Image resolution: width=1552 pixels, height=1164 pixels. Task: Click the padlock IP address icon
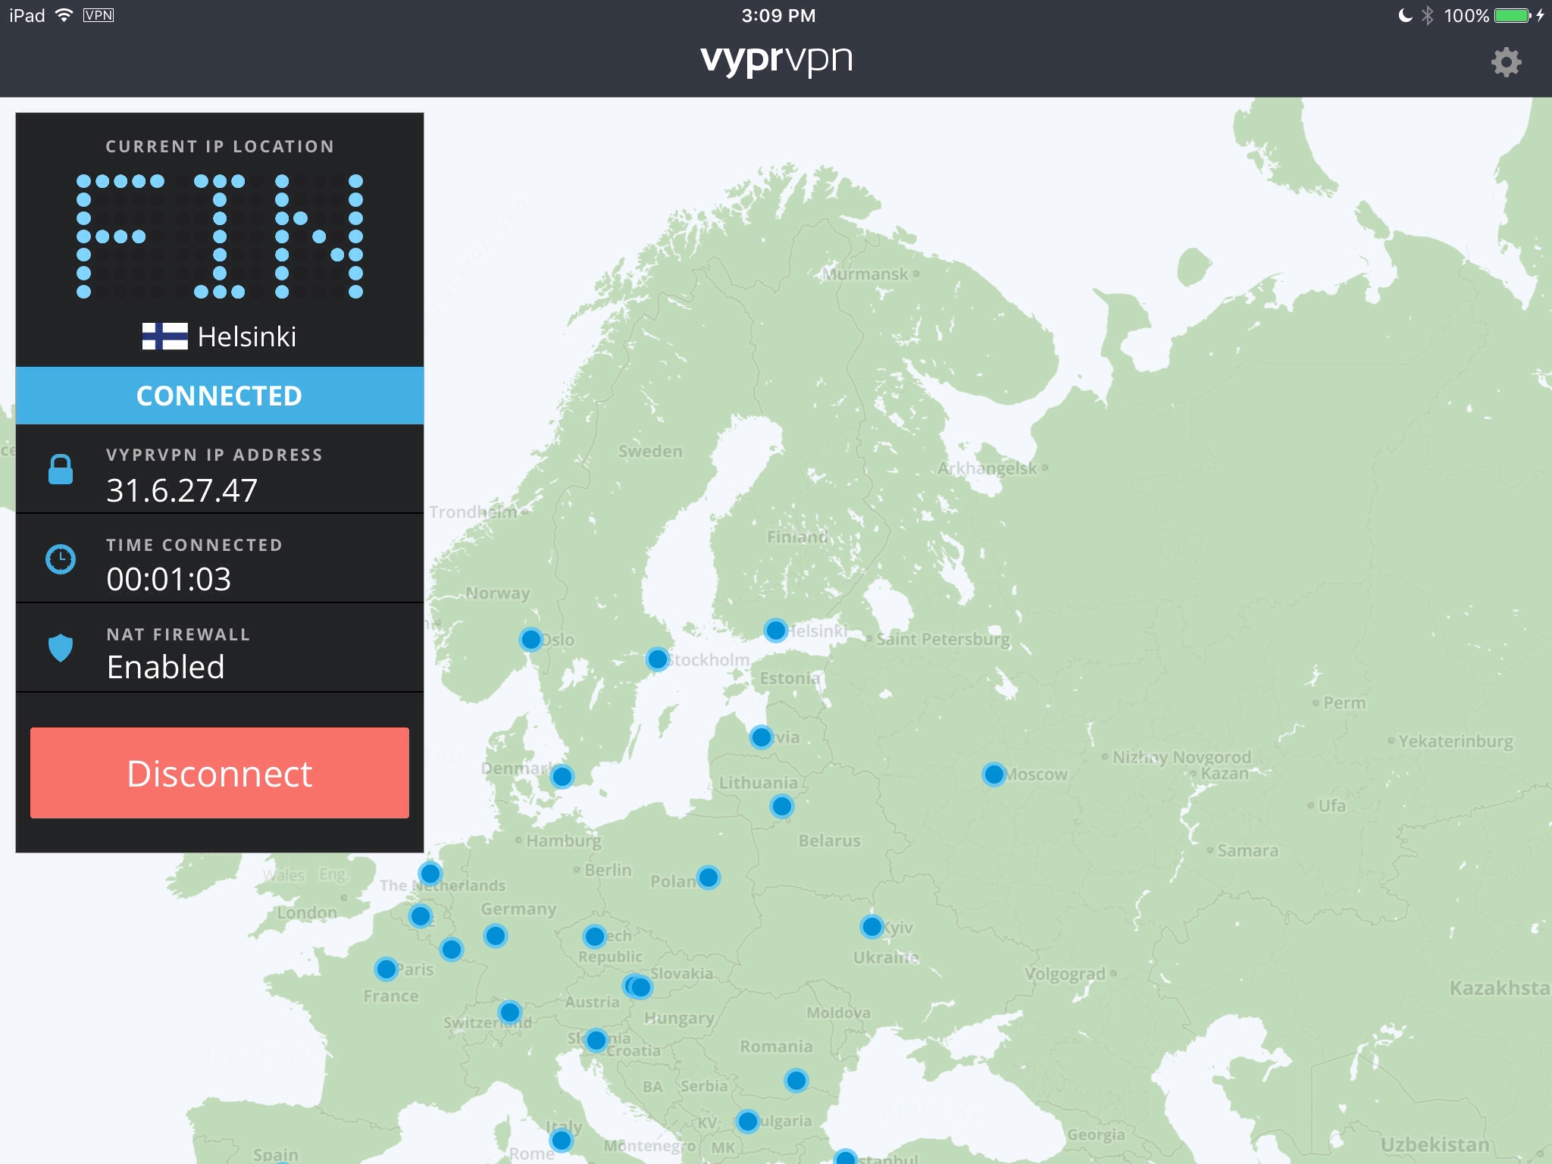click(x=61, y=470)
